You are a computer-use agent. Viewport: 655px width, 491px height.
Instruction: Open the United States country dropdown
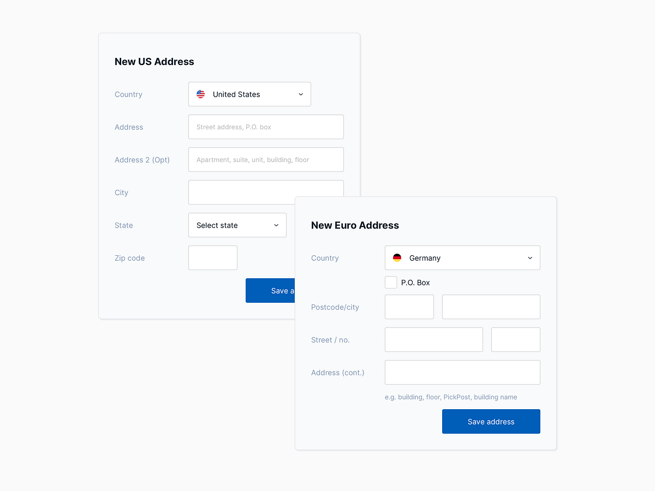coord(249,94)
